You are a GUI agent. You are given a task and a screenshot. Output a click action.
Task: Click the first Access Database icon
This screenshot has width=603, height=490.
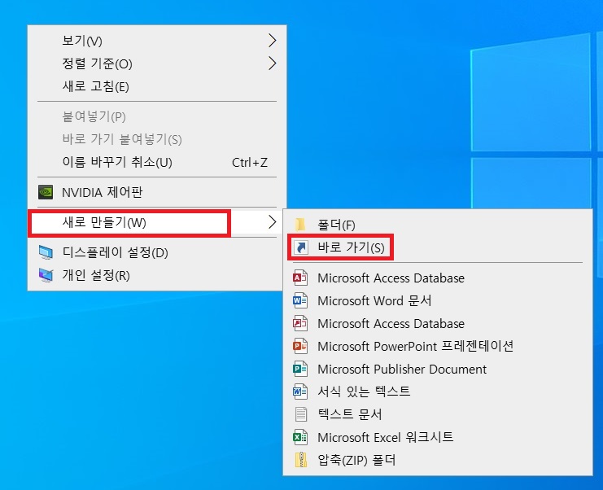tap(300, 278)
